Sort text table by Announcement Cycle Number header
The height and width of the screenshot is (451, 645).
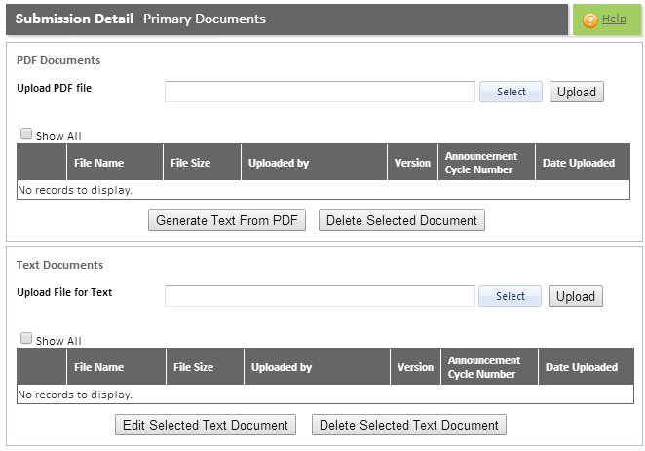tap(483, 367)
